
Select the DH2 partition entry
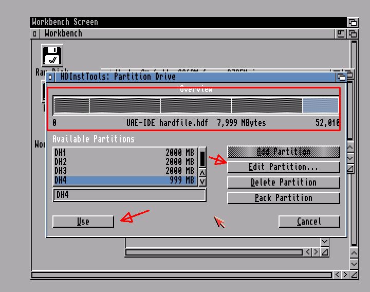(124, 162)
